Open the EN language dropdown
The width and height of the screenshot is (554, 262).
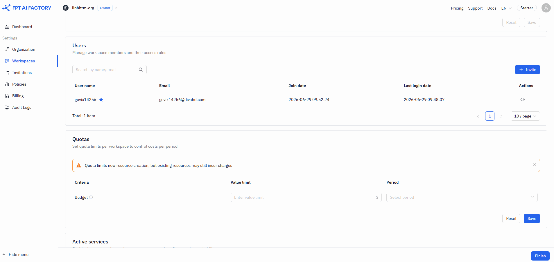[506, 8]
